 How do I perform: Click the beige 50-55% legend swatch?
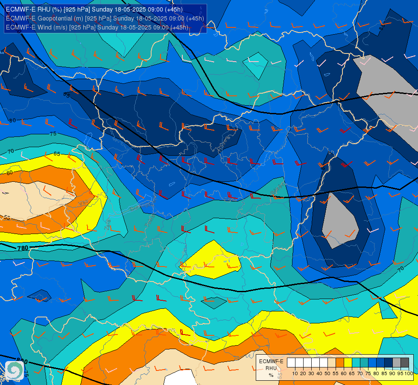tap(332, 362)
